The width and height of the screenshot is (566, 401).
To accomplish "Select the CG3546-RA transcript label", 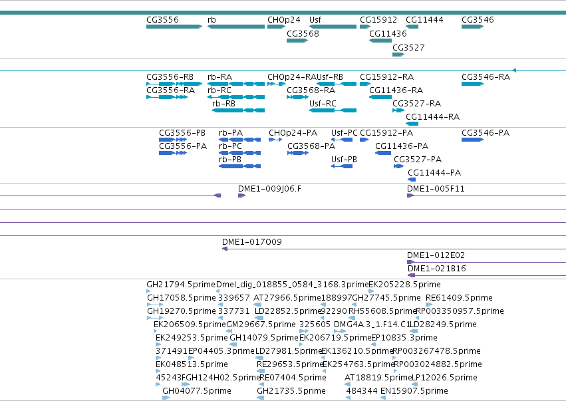I will tap(486, 77).
